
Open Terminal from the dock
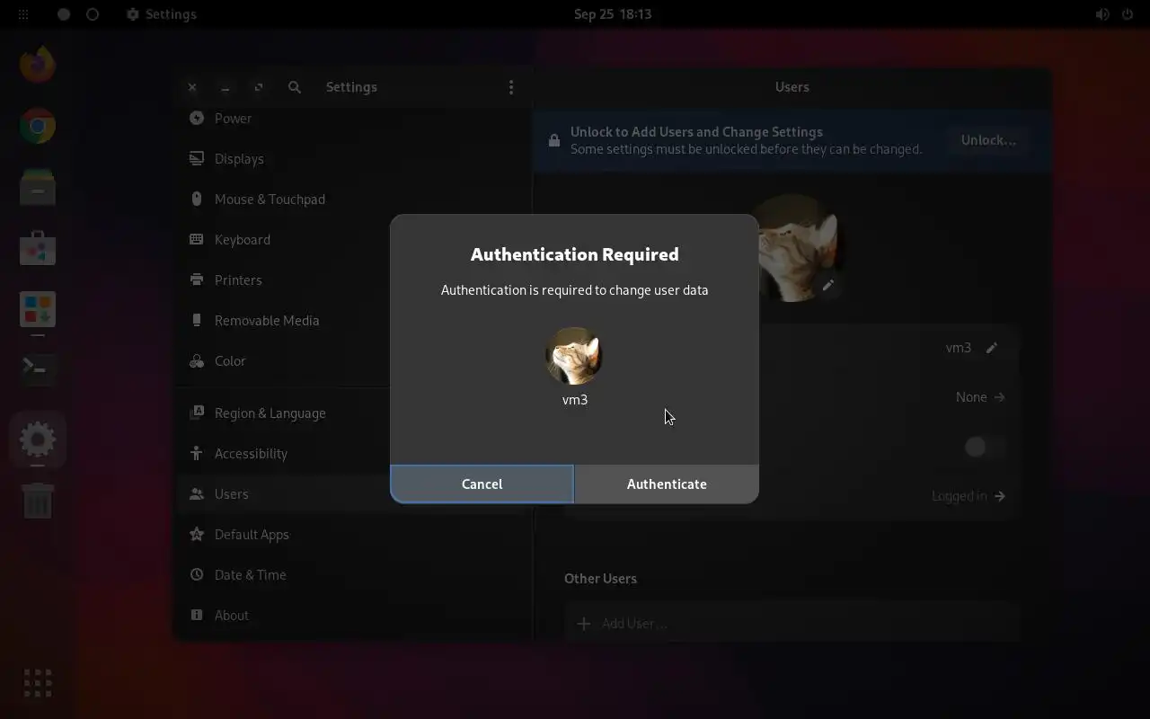(x=38, y=368)
